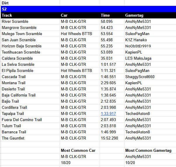This screenshot has width=176, height=167.
Task: Select the NoObStEr9919 gamertag cell
Action: [150, 46]
